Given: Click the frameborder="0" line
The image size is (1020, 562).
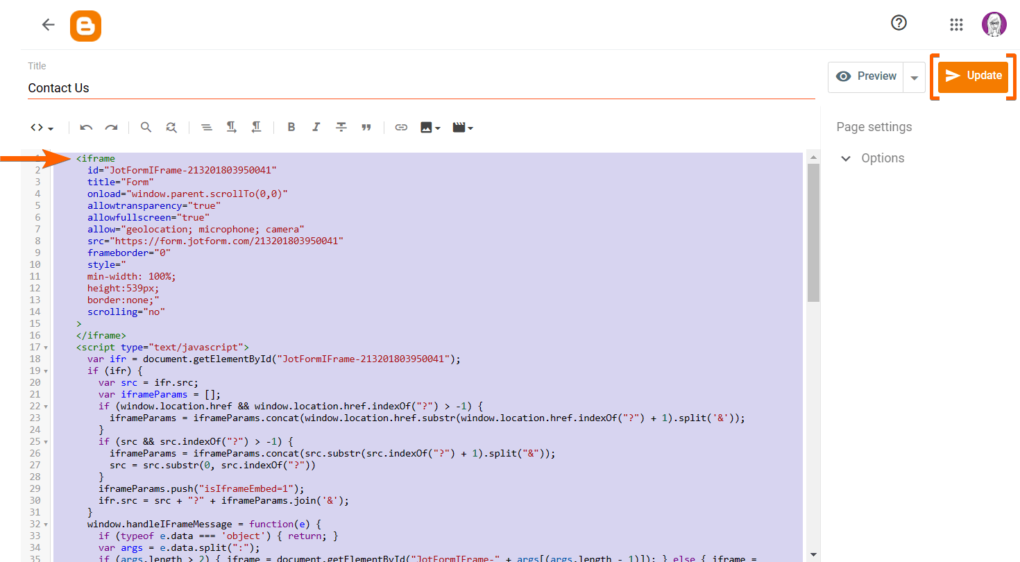Looking at the screenshot, I should (x=129, y=253).
